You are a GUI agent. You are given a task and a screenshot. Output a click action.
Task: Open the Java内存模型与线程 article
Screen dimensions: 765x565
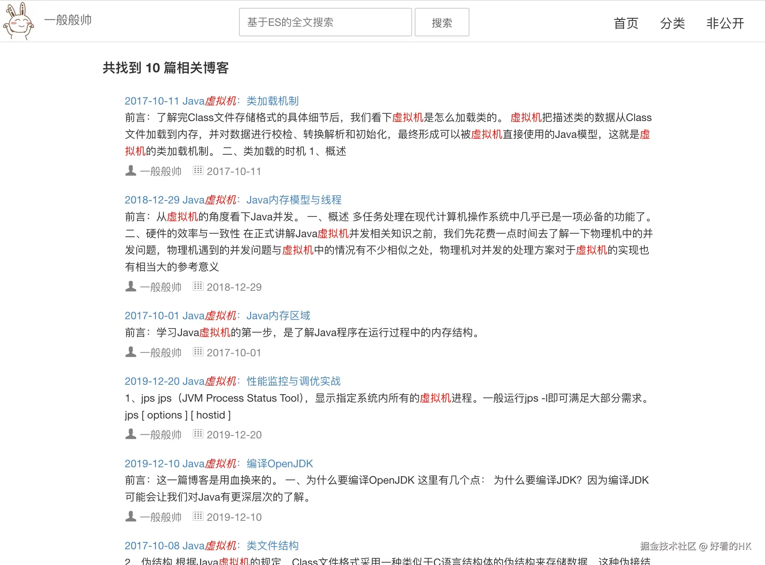point(233,200)
